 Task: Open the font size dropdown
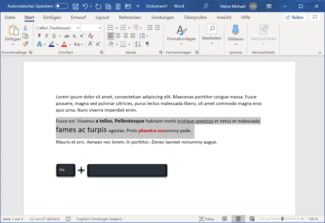pos(99,28)
